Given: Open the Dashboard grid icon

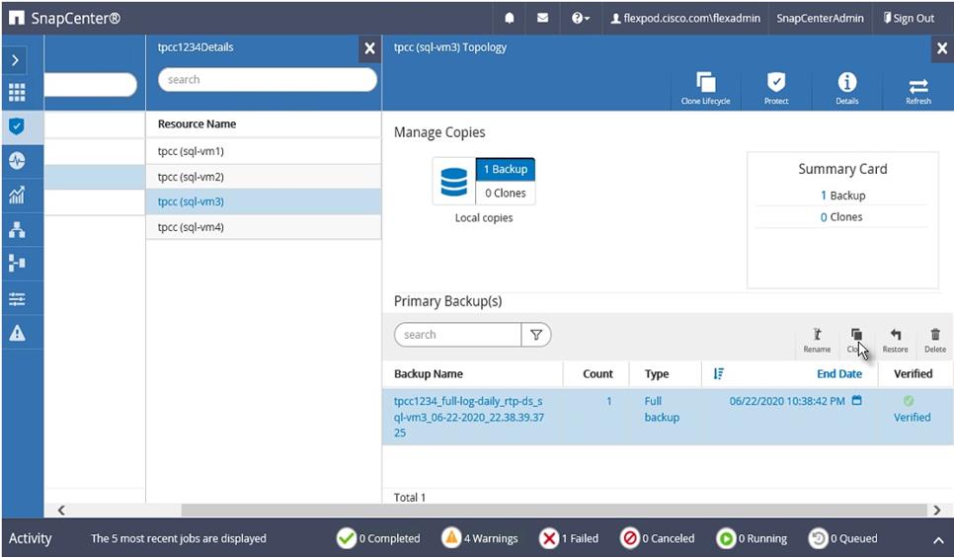Looking at the screenshot, I should (17, 93).
